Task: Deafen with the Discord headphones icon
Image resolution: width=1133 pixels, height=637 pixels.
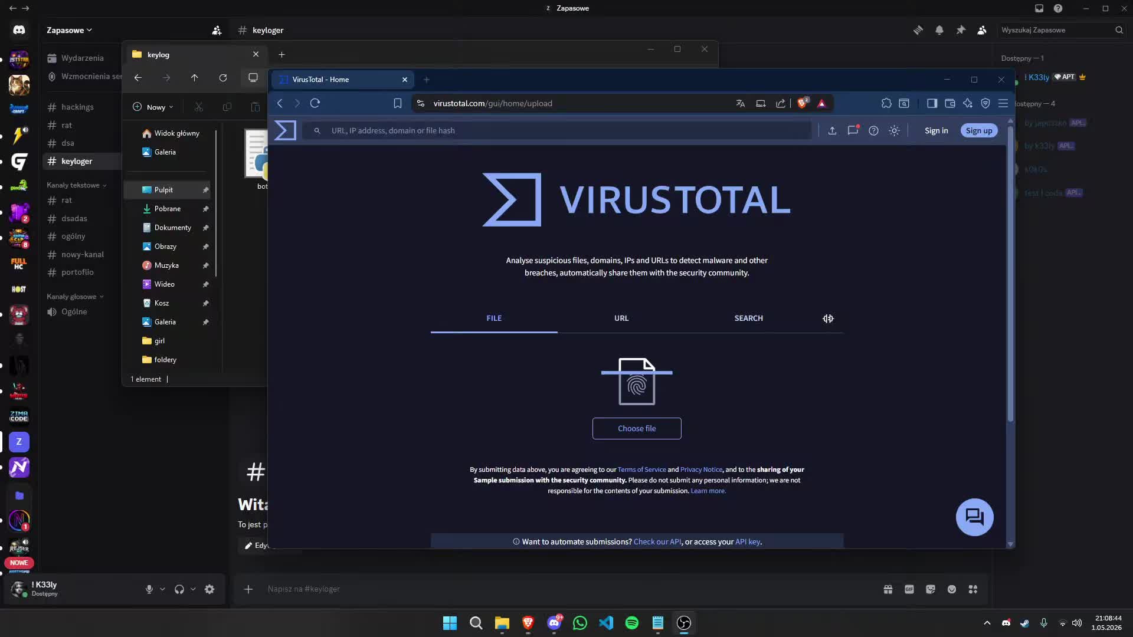Action: coord(179,589)
